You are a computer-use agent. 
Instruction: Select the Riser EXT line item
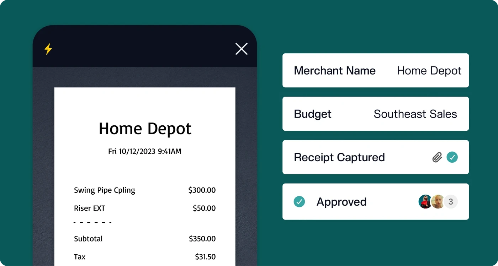pos(90,208)
